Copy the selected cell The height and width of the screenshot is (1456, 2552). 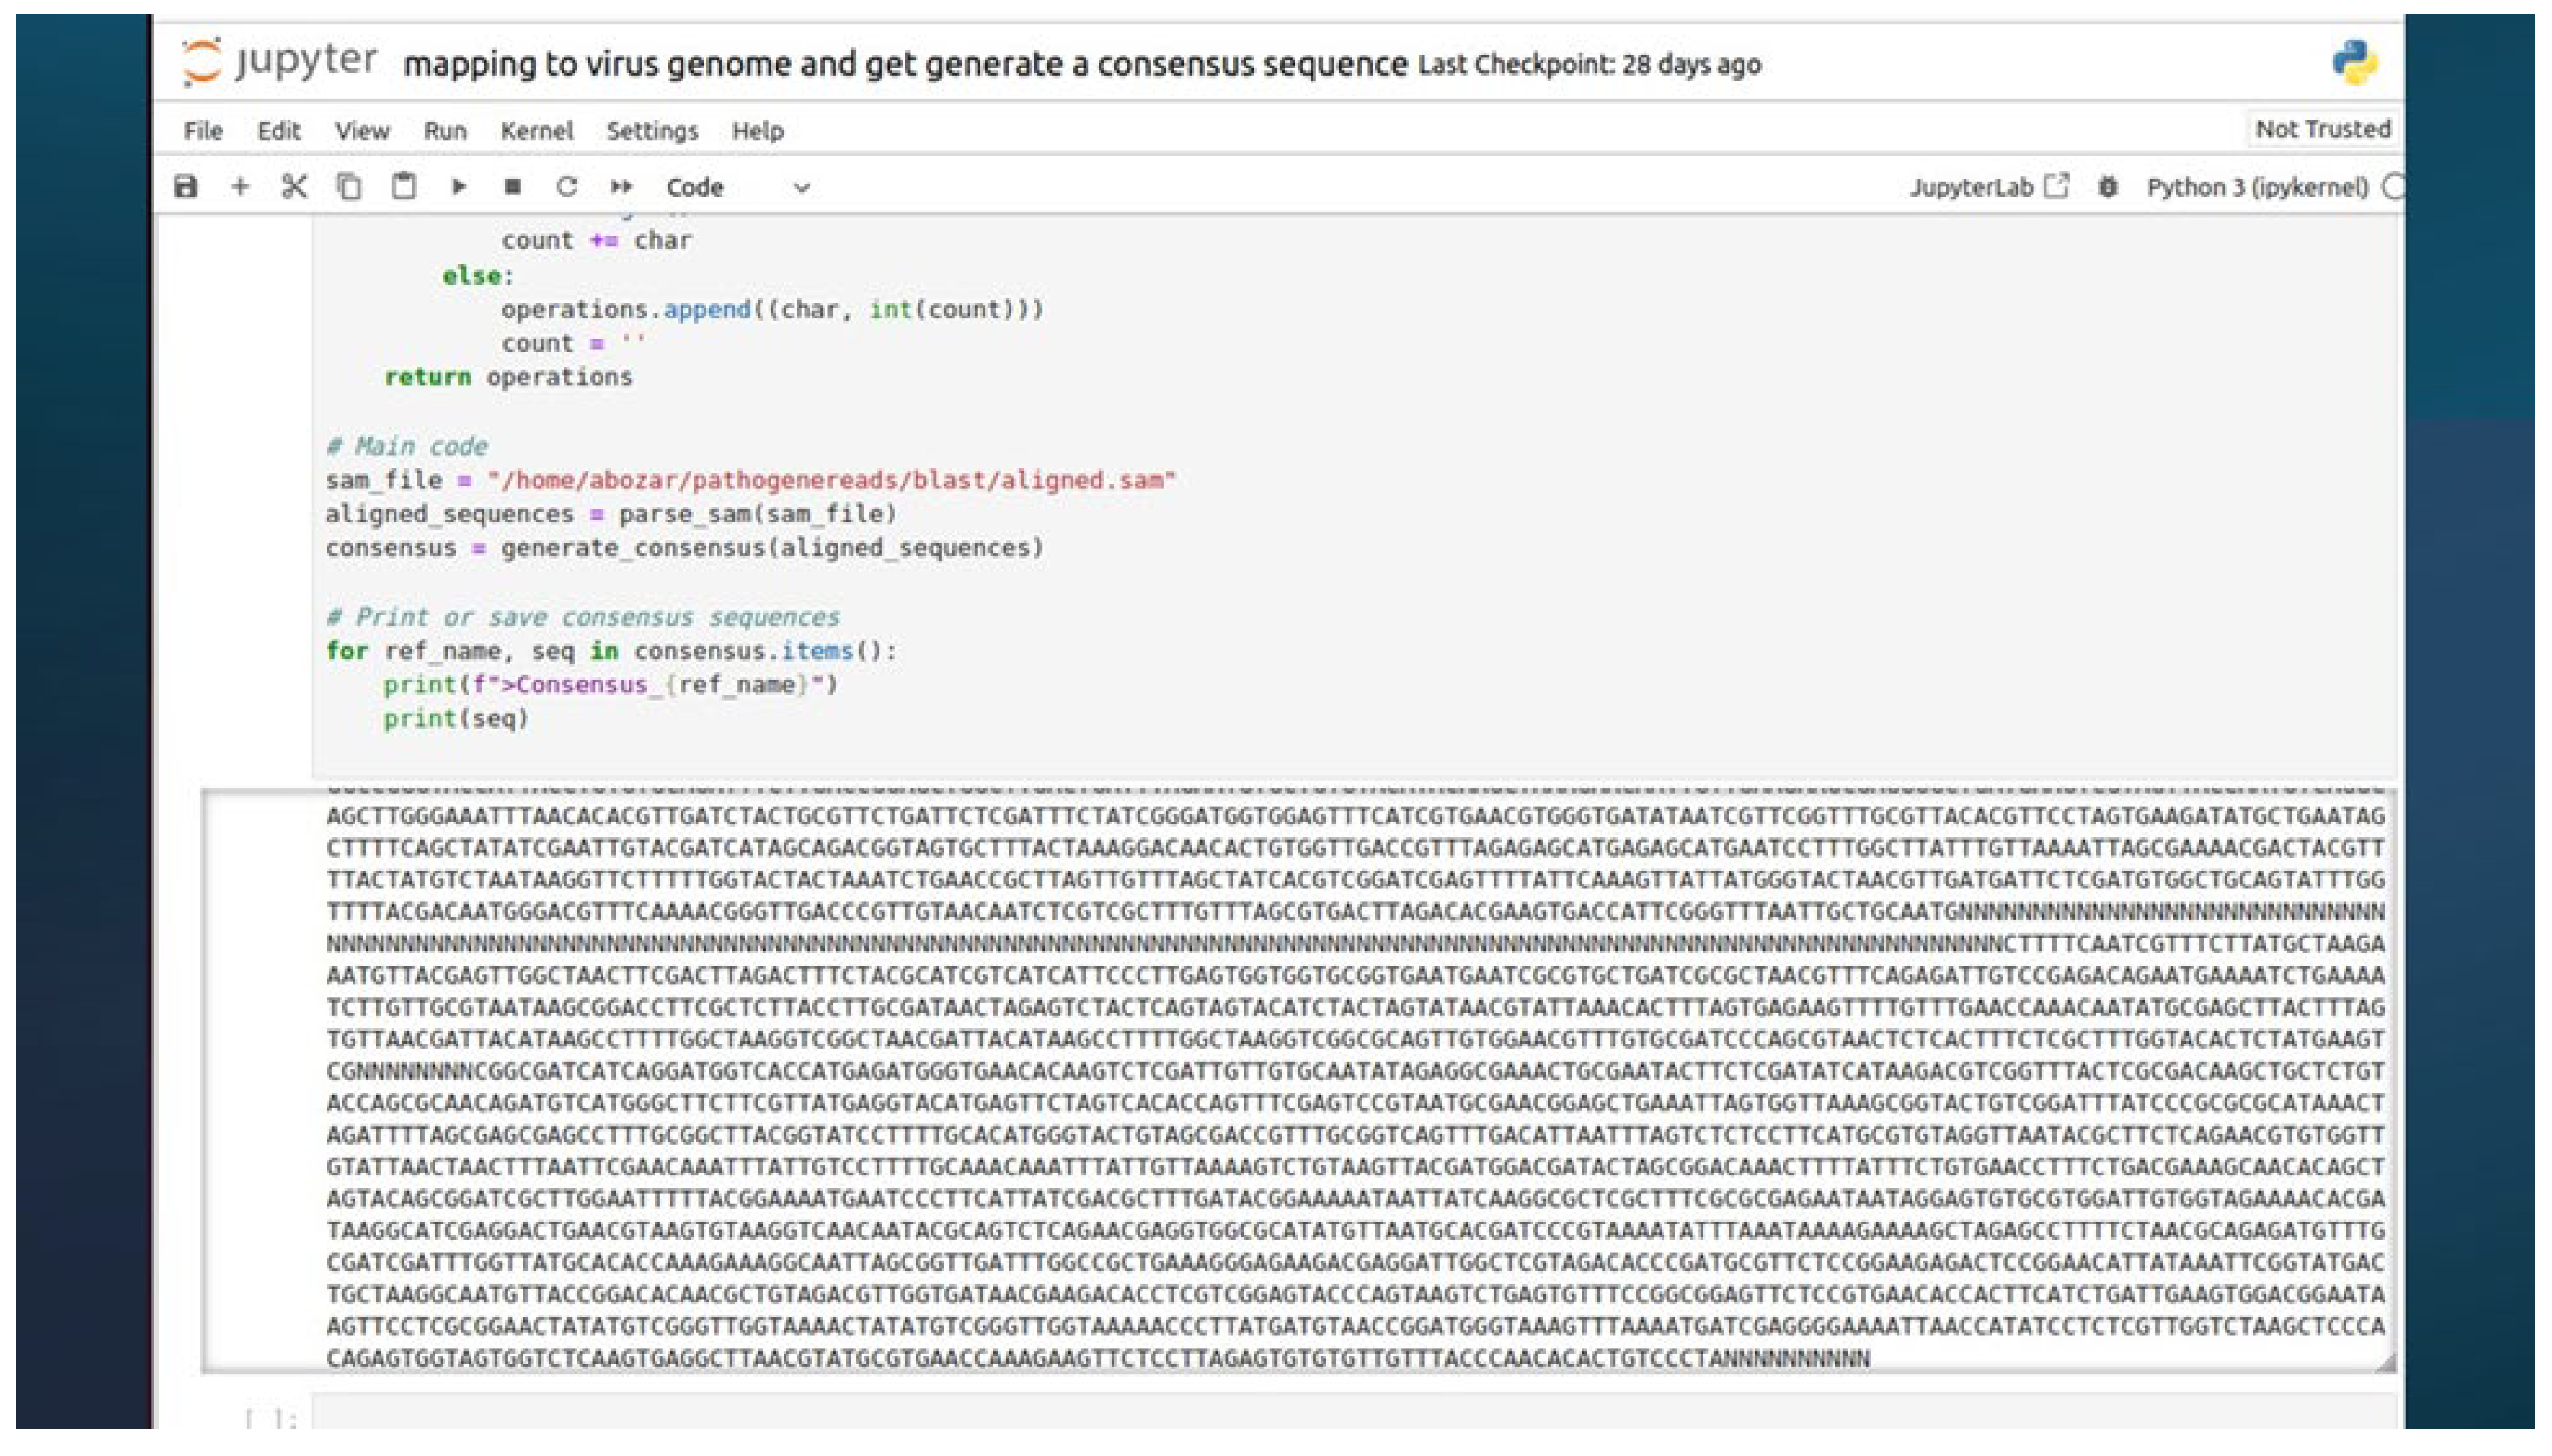click(x=350, y=186)
